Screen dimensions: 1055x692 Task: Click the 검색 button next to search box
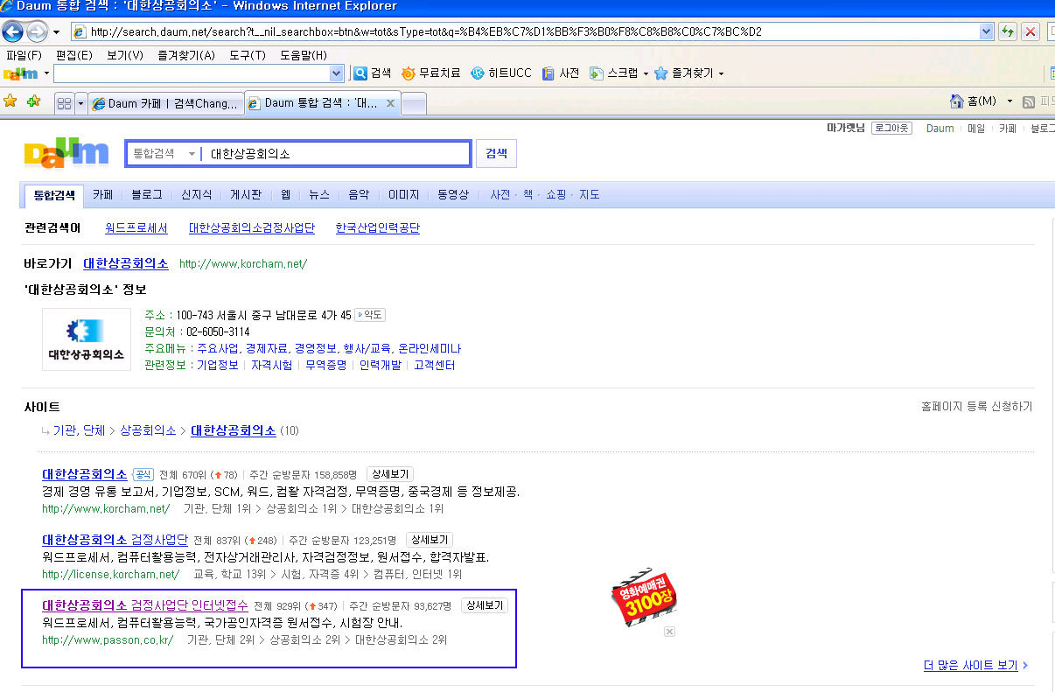[x=496, y=153]
